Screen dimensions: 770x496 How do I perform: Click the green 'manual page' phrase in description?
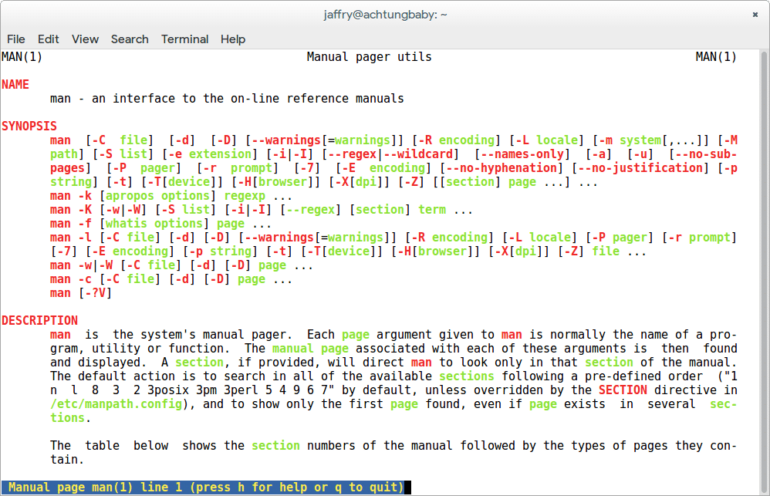coord(310,349)
